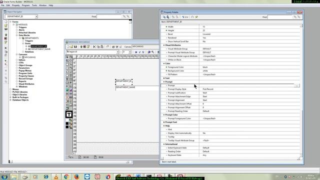Viewport: 320px width, 180px height.
Task: Select the Checkbox tool in tool palette
Action: pyautogui.click(x=70, y=82)
